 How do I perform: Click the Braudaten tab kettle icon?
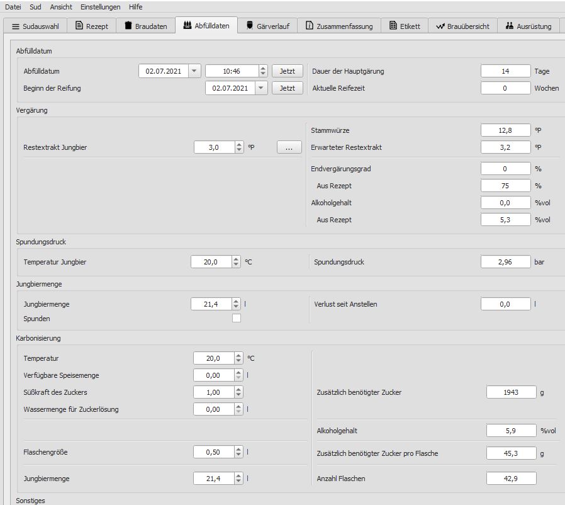pyautogui.click(x=128, y=26)
